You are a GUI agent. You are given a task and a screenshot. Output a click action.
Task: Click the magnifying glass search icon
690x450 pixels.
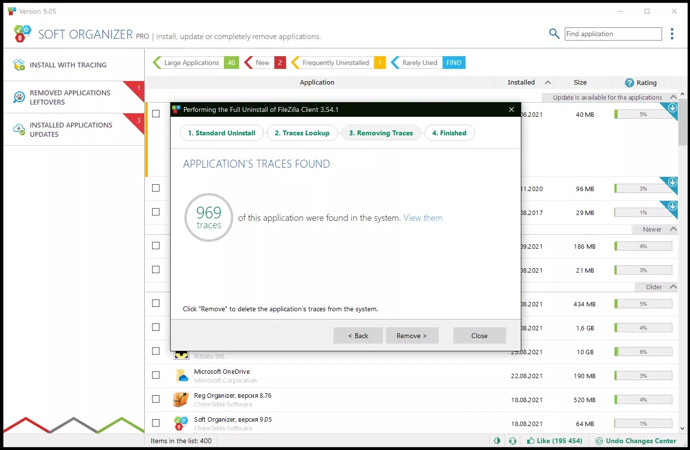554,34
